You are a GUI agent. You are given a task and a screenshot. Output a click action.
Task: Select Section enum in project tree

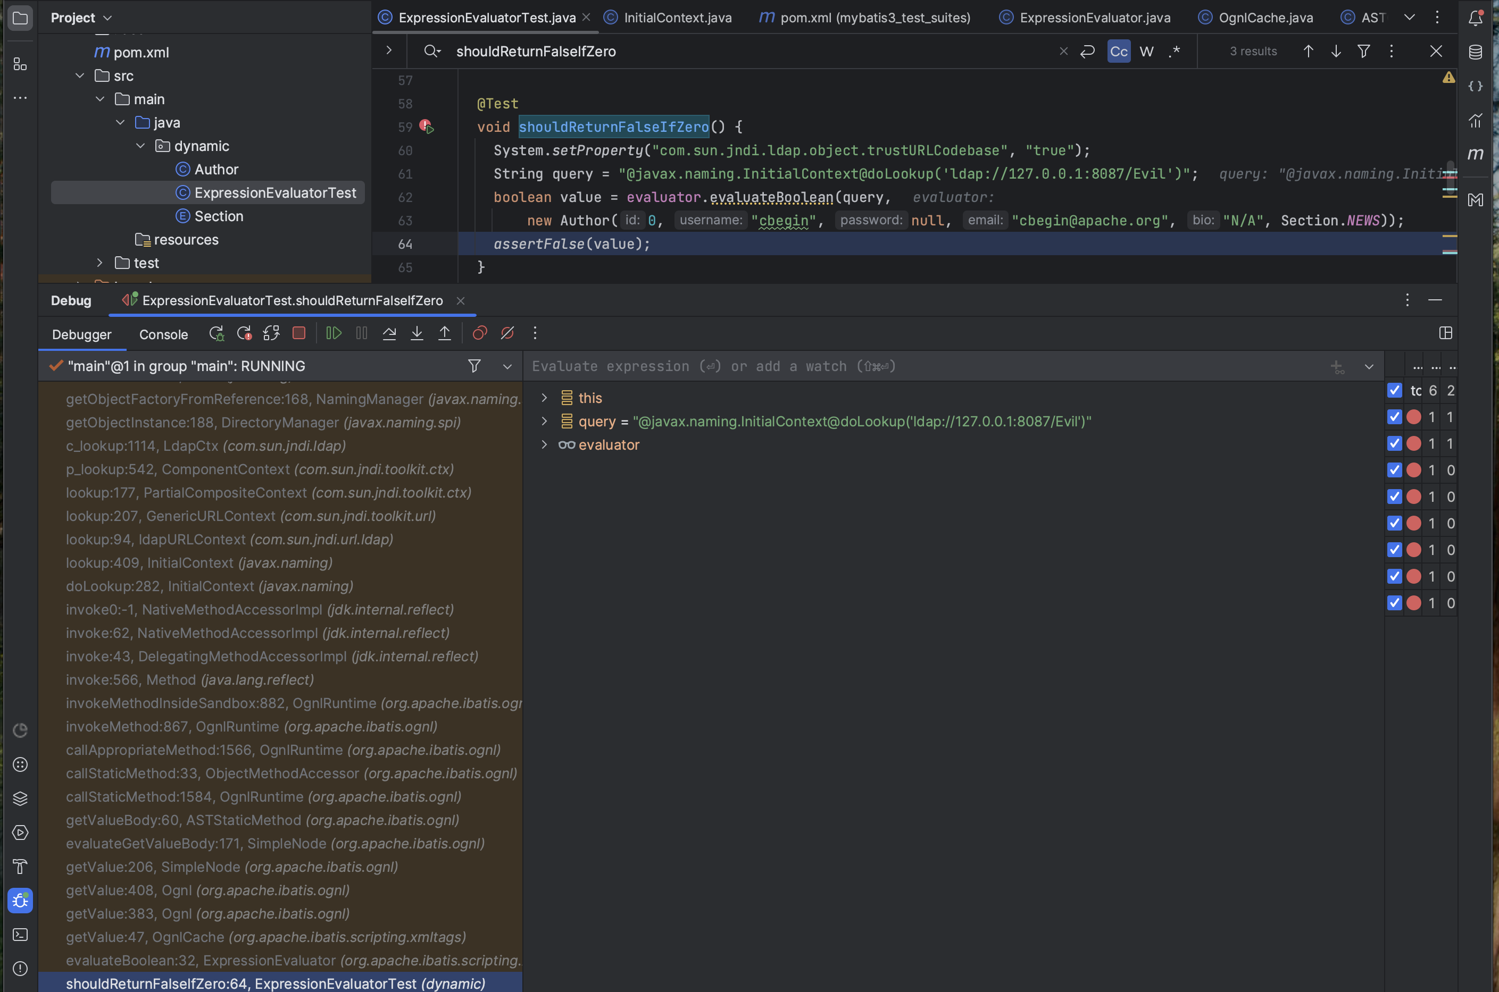click(210, 216)
